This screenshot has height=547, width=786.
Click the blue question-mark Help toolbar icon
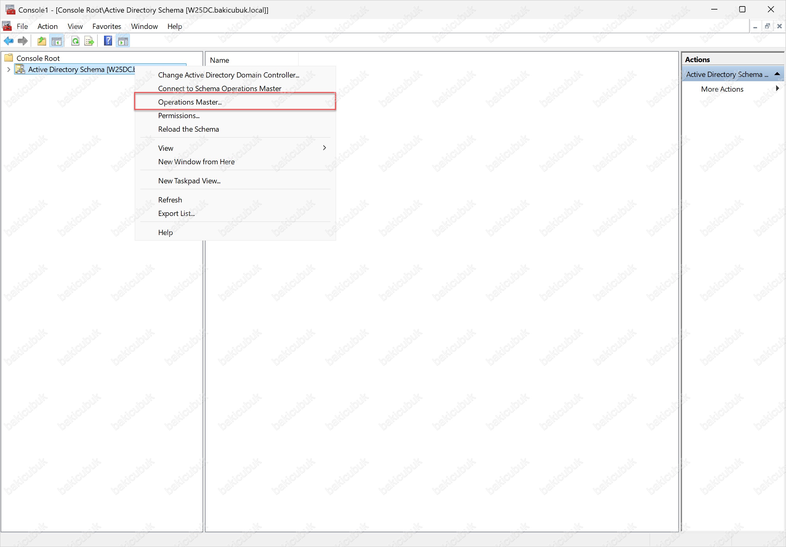tap(108, 41)
